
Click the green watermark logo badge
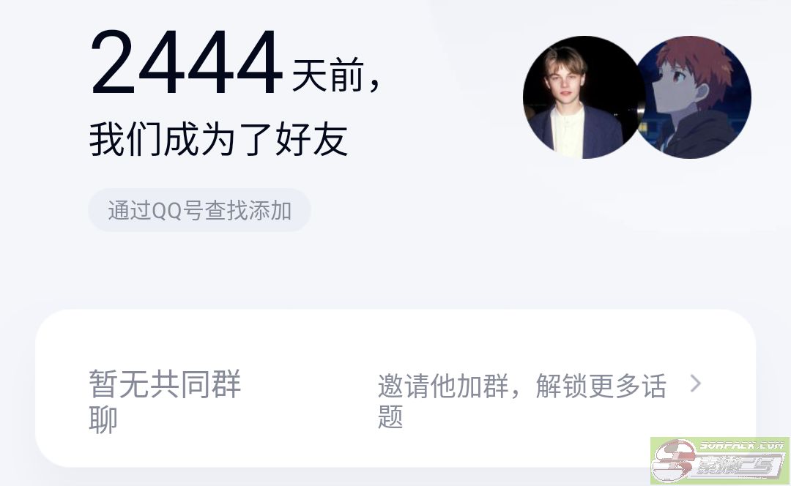(x=720, y=461)
